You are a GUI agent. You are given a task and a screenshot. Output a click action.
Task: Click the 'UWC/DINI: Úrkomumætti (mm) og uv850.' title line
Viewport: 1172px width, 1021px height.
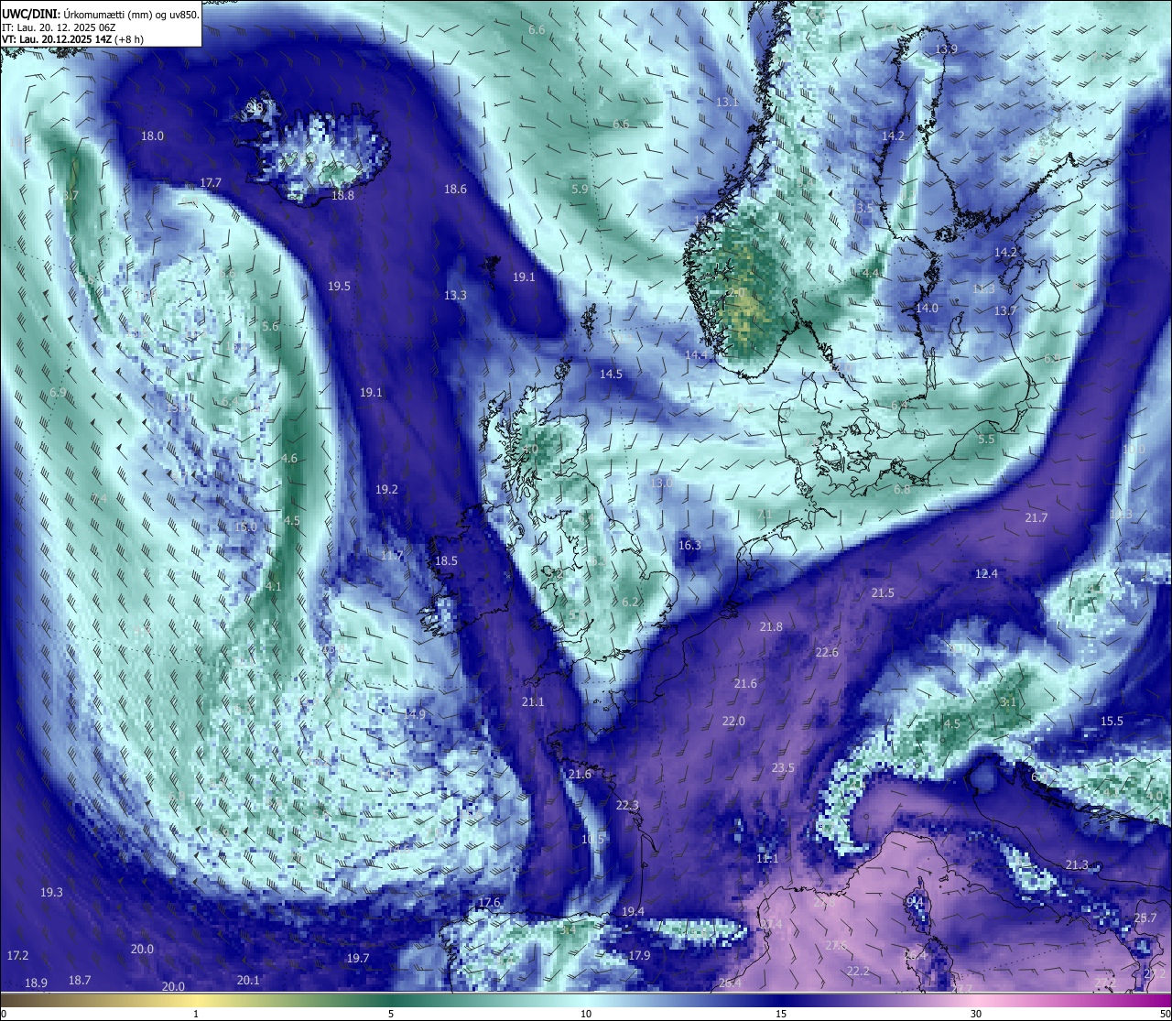[101, 15]
